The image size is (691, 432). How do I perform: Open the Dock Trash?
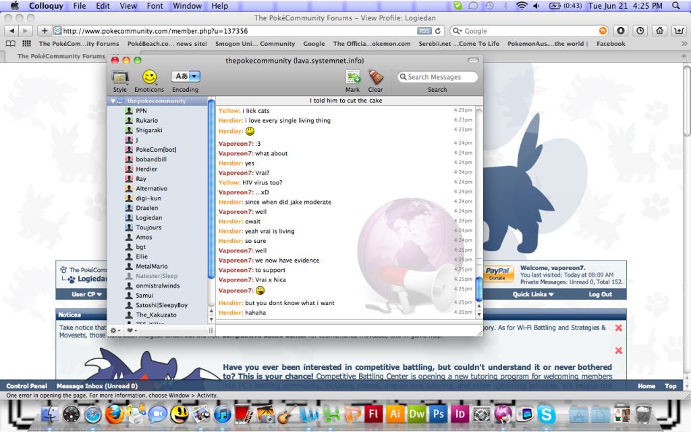tap(644, 414)
